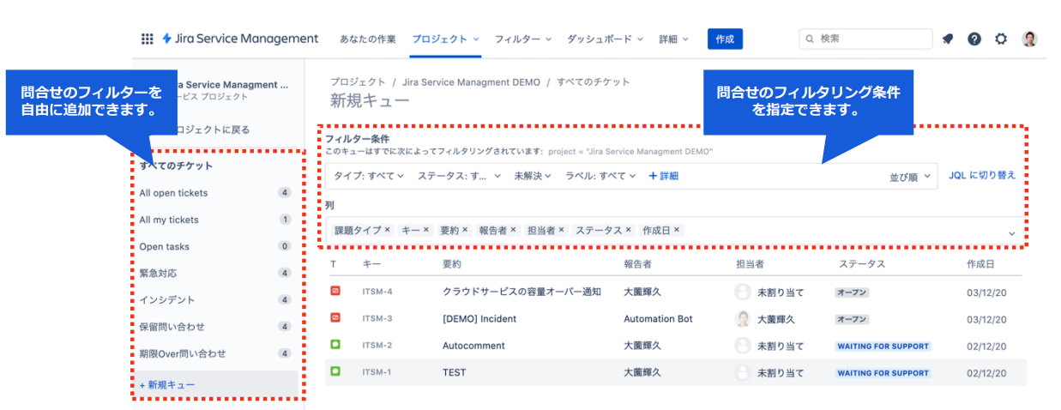Click the TEST summary in ITSM-1 row
1061x410 pixels.
pyautogui.click(x=454, y=373)
